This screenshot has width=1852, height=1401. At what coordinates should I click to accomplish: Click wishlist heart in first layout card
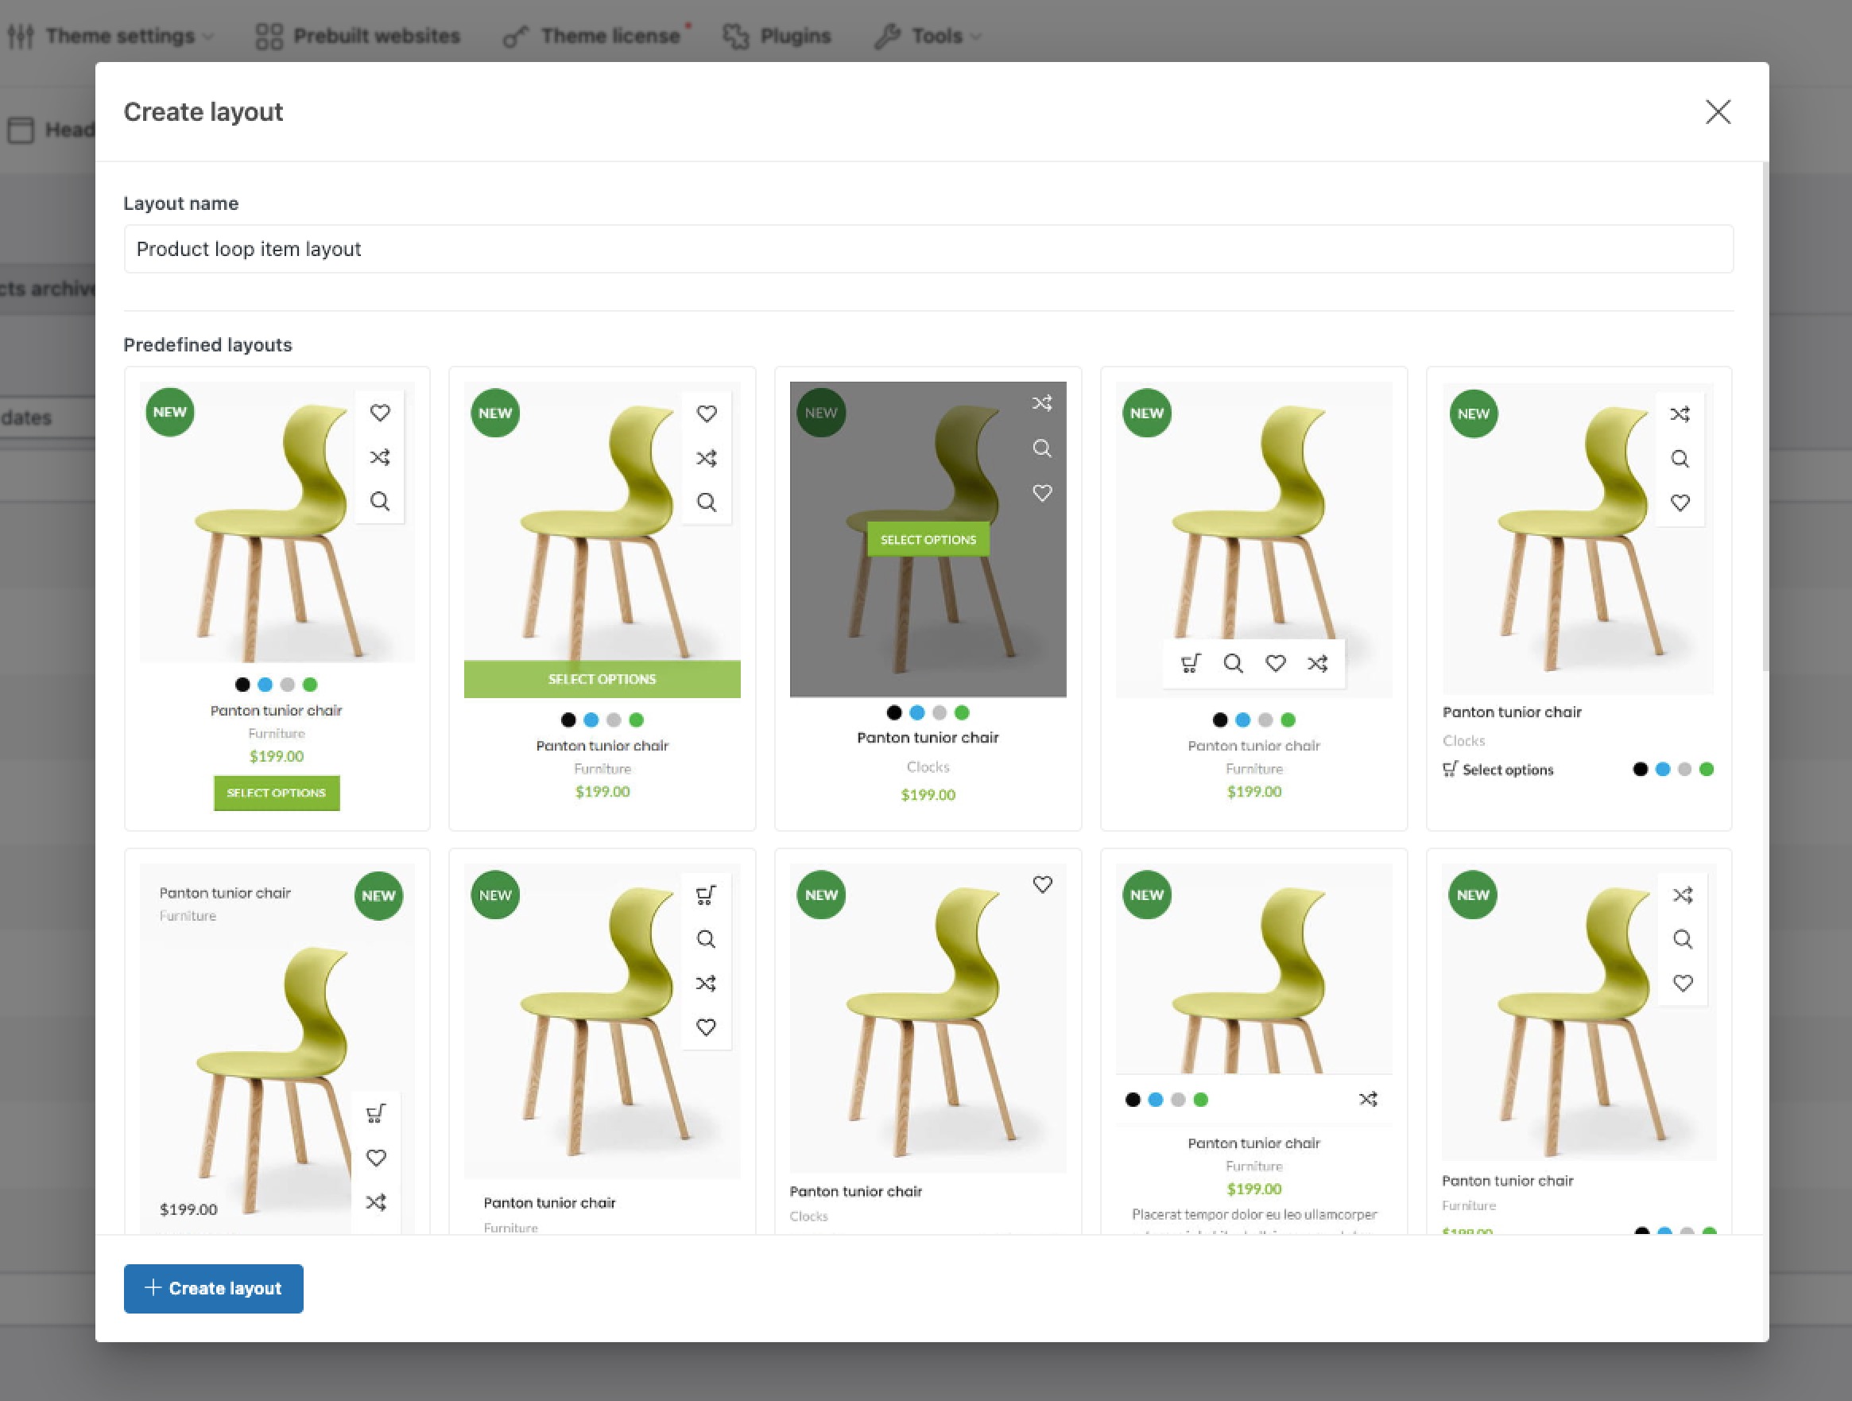click(379, 413)
